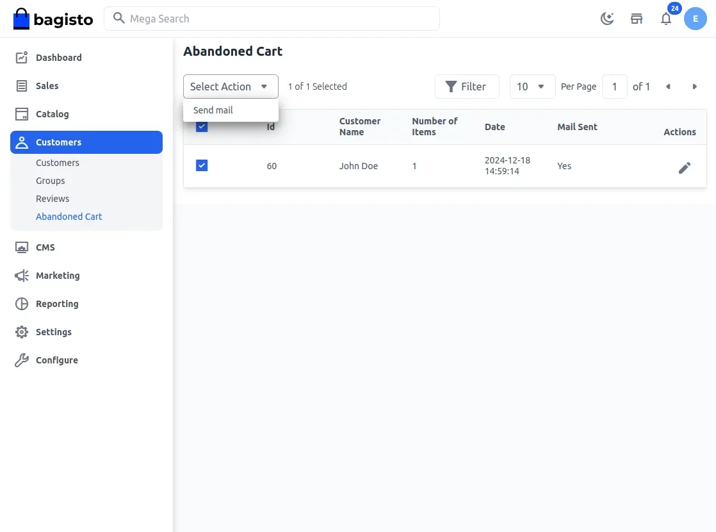The image size is (716, 532).
Task: Click the Marketing megaphone icon
Action: (22, 276)
